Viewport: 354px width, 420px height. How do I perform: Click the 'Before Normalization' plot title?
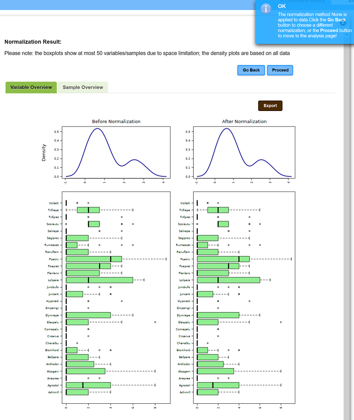coord(116,121)
